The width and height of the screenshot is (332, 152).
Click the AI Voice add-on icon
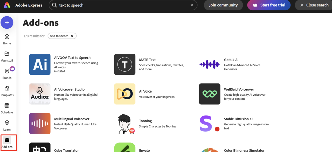[125, 94]
